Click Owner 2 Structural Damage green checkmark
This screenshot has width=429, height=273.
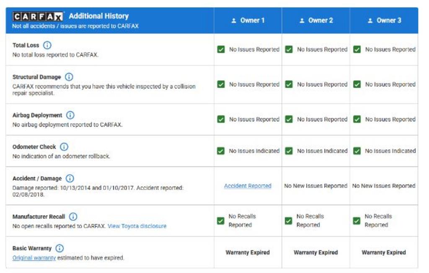289,84
